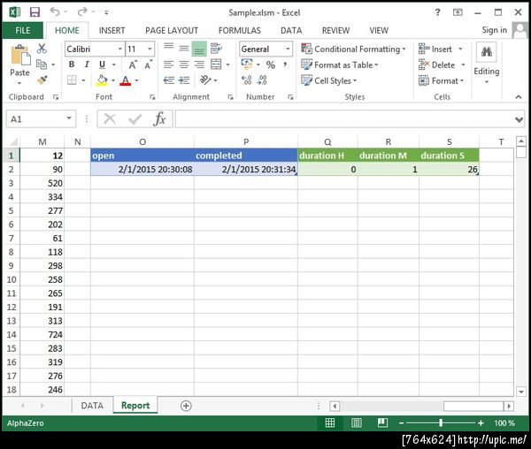The image size is (531, 449).
Task: Switch to the FORMULAS tab
Action: (x=240, y=30)
